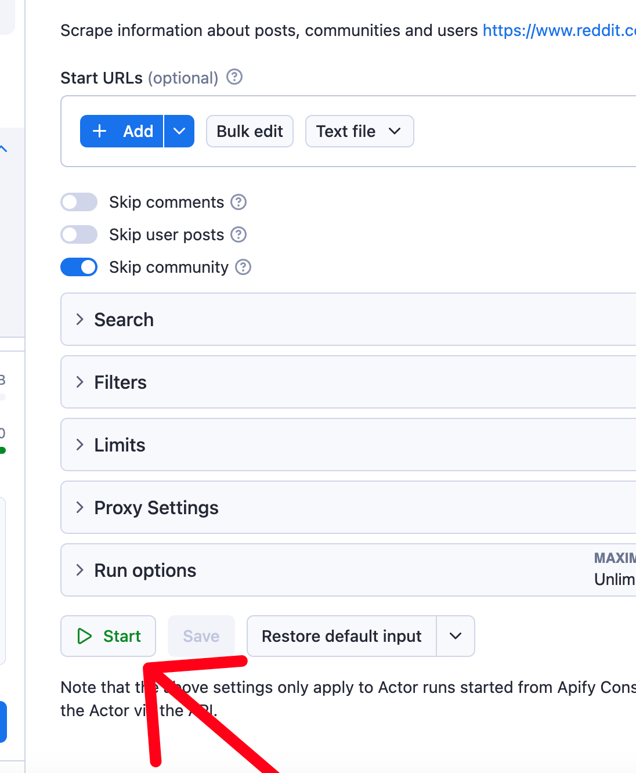Click the question mark beside Skip user posts
Image resolution: width=636 pixels, height=773 pixels.
(x=238, y=234)
